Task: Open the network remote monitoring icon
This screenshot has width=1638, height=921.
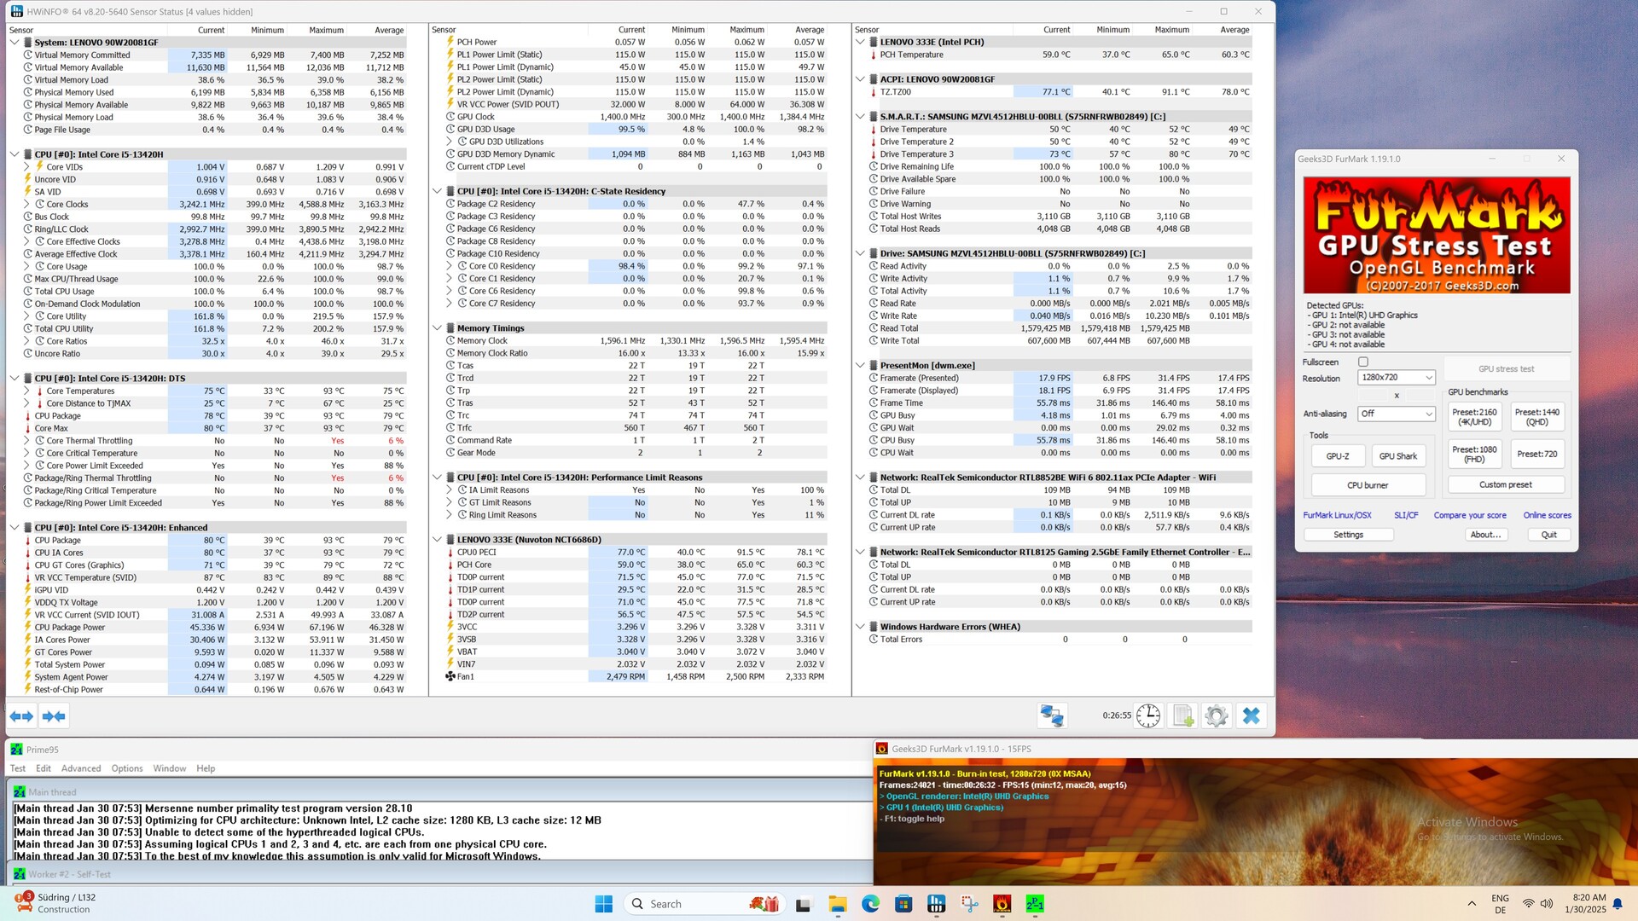Action: pyautogui.click(x=1052, y=715)
